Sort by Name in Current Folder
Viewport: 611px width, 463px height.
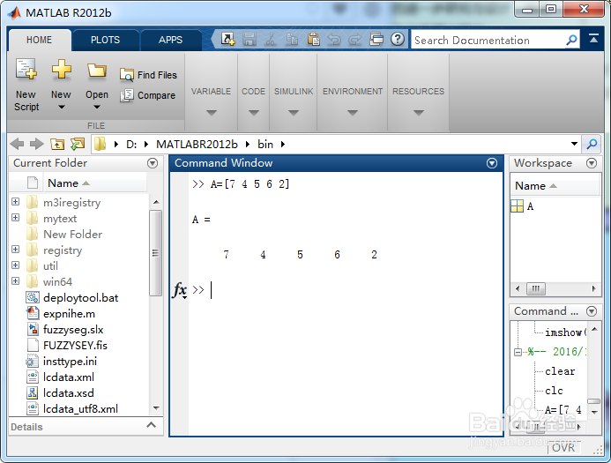tap(96, 183)
